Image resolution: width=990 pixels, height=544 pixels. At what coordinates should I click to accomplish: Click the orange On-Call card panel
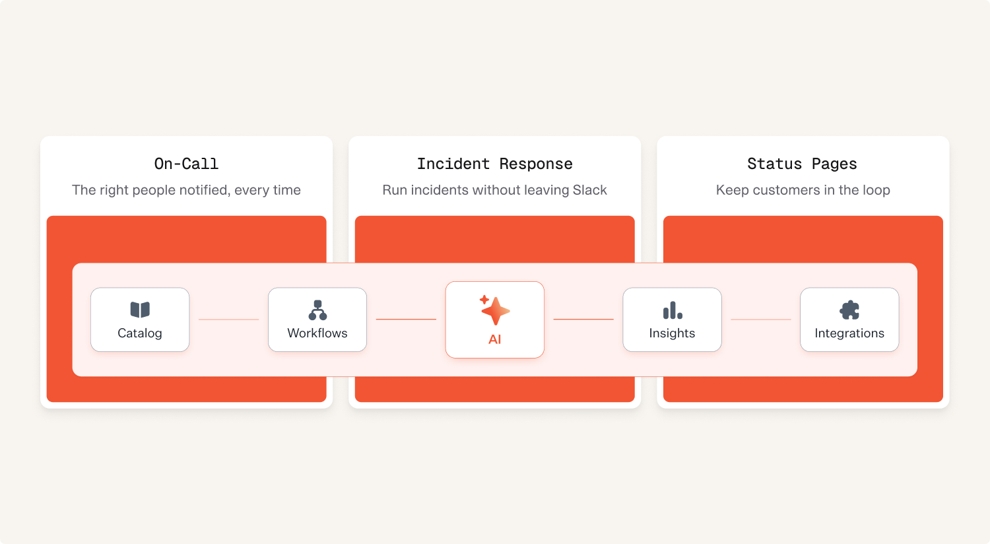(x=187, y=238)
